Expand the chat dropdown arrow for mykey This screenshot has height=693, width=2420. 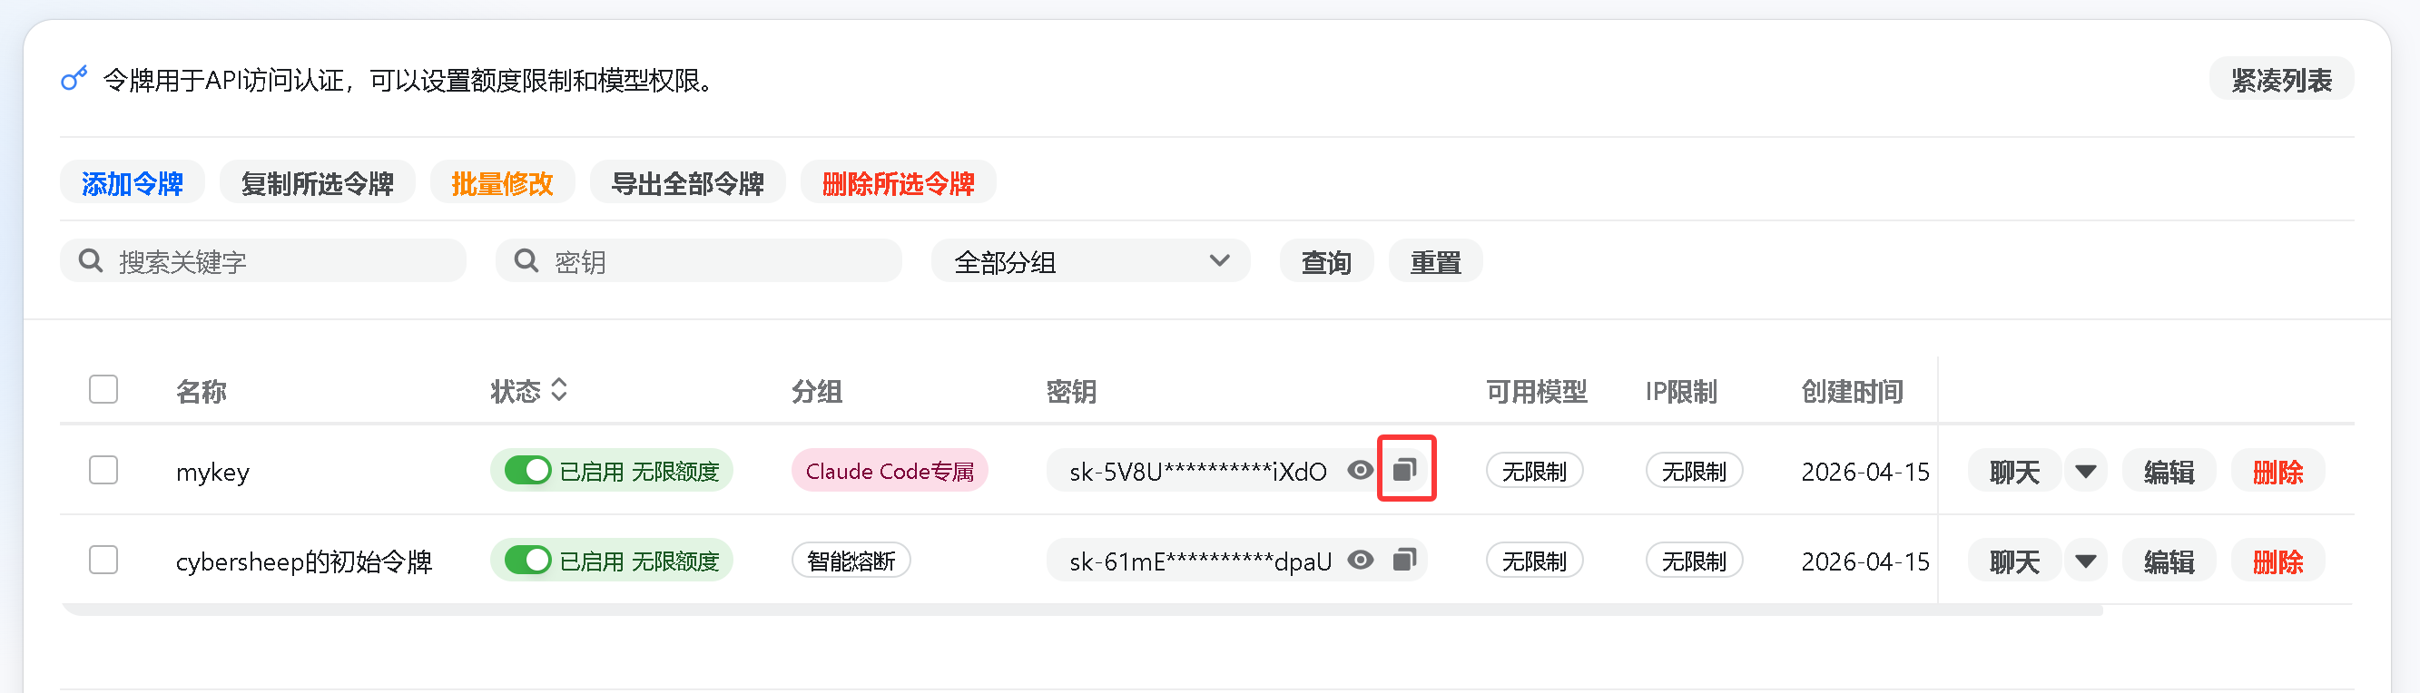click(x=2086, y=471)
